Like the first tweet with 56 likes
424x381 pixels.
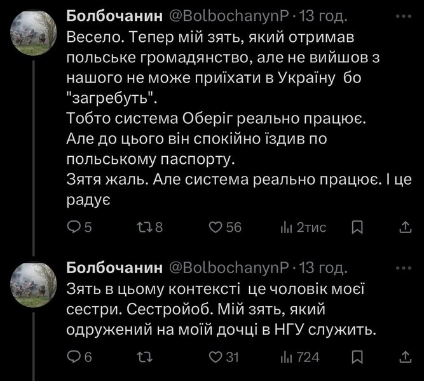coord(215,228)
